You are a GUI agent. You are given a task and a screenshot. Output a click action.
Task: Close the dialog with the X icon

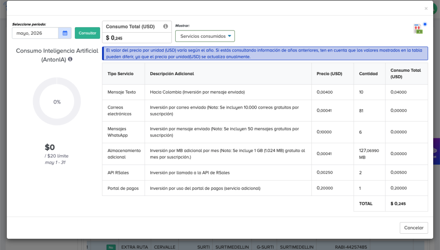[426, 9]
